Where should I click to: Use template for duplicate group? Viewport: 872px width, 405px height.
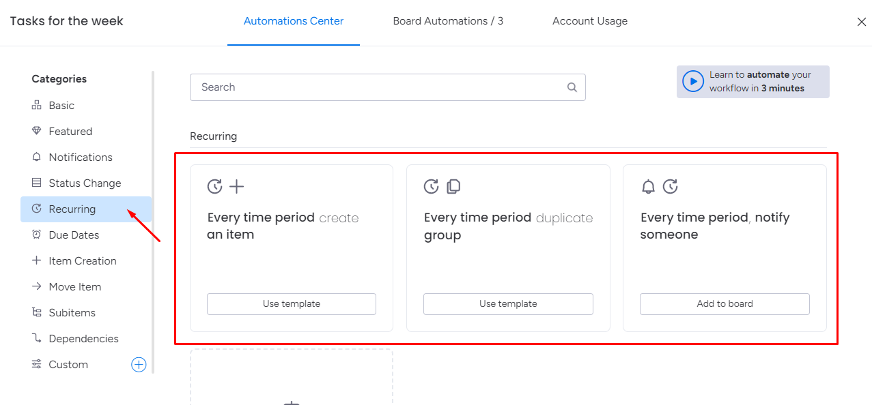(508, 304)
